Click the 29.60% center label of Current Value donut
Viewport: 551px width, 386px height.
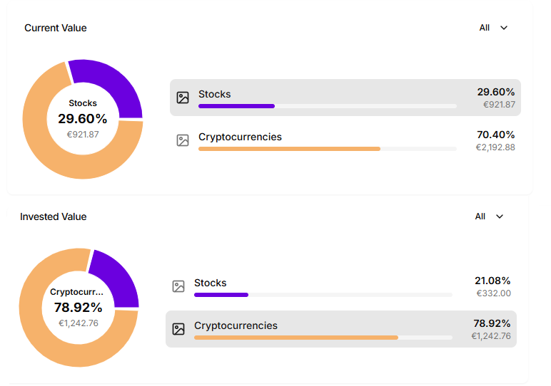83,119
